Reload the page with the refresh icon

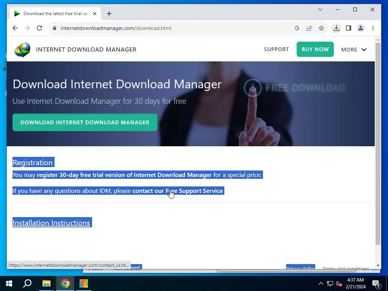[39, 28]
